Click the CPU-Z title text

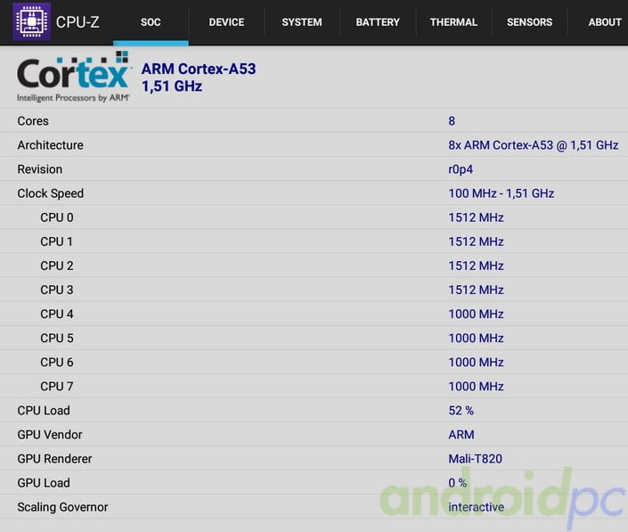coord(77,22)
